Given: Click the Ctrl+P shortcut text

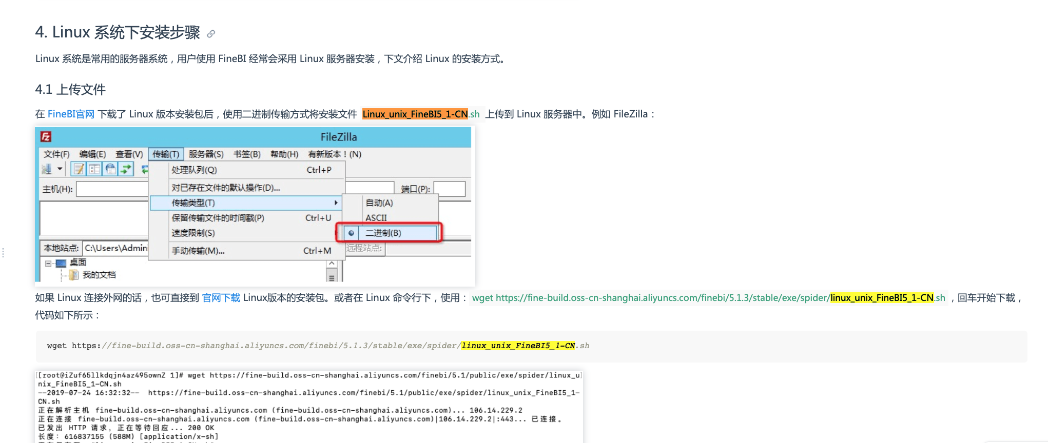Looking at the screenshot, I should point(319,170).
